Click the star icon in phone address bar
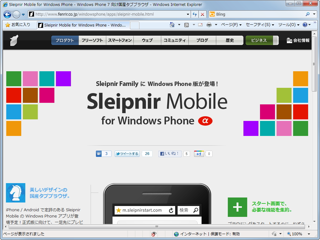The width and height of the screenshot is (320, 240). 118,210
